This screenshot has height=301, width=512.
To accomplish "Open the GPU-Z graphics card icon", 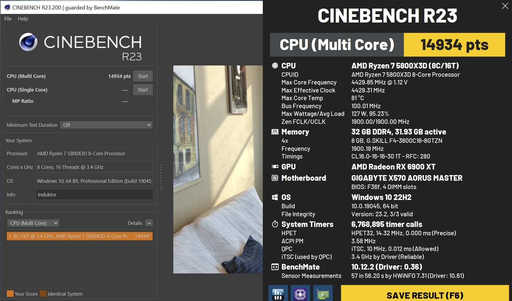I will tap(323, 293).
